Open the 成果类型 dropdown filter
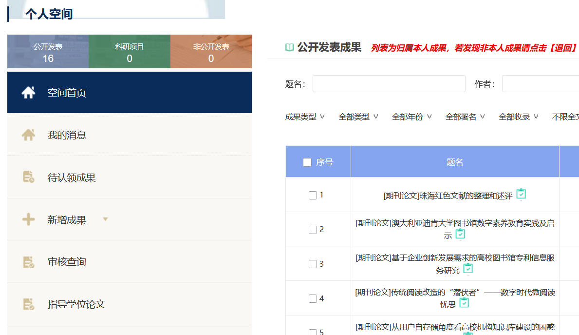Image resolution: width=579 pixels, height=335 pixels. click(x=305, y=117)
